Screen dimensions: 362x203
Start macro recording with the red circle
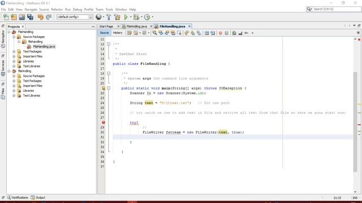pos(221,33)
